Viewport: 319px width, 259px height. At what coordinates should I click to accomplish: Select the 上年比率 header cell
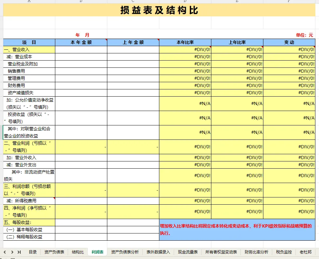(237, 42)
